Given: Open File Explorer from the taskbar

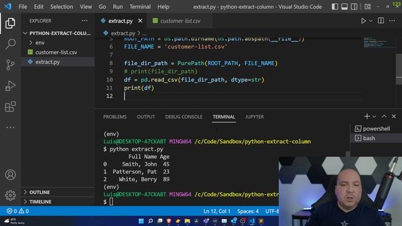Looking at the screenshot, I should [187, 221].
